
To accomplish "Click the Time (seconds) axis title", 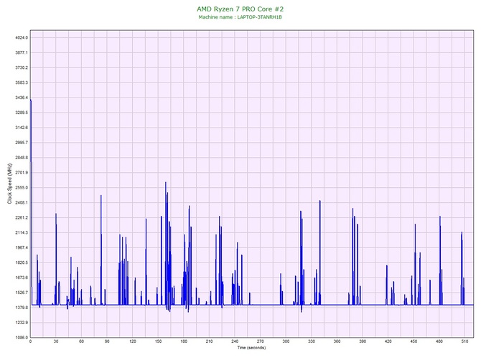I will point(251,348).
